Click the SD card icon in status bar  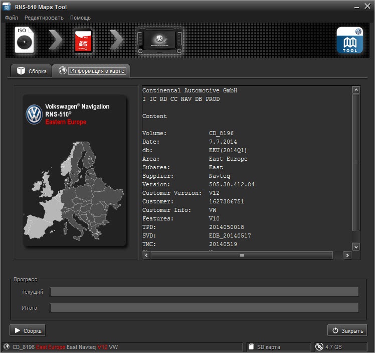[251, 347]
